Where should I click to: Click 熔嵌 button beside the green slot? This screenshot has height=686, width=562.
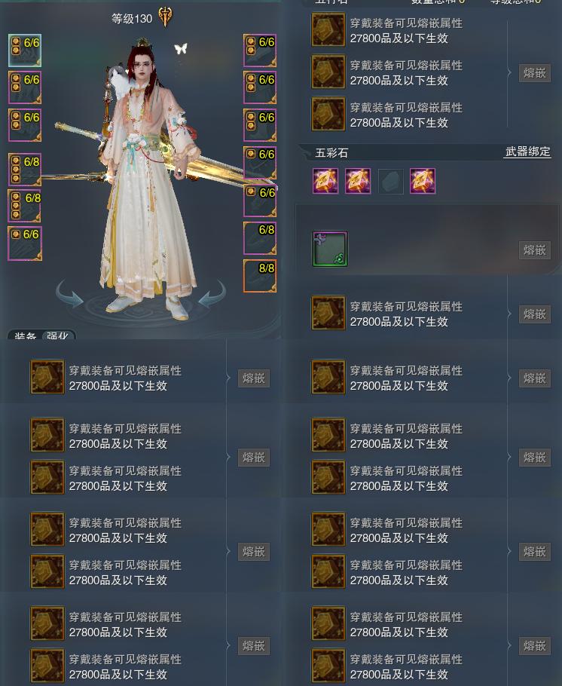coord(534,250)
